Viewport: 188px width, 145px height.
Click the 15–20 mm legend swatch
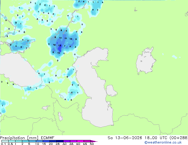point(46,141)
